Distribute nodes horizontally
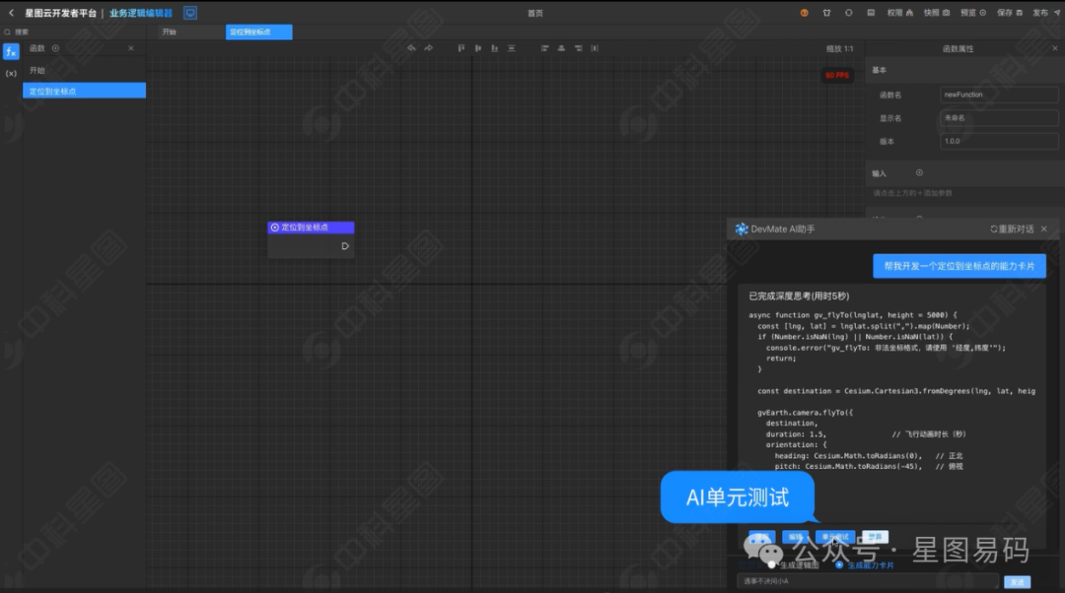This screenshot has width=1065, height=593. (595, 48)
